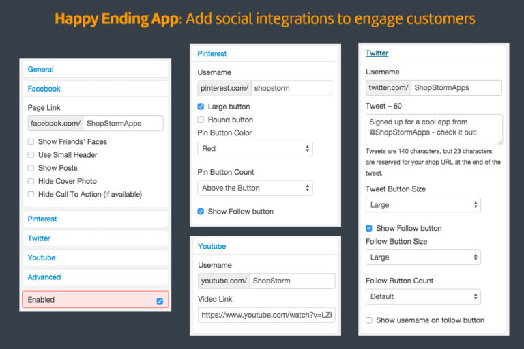Toggle the Hide Cover Photo checkbox
524x349 pixels.
31,181
